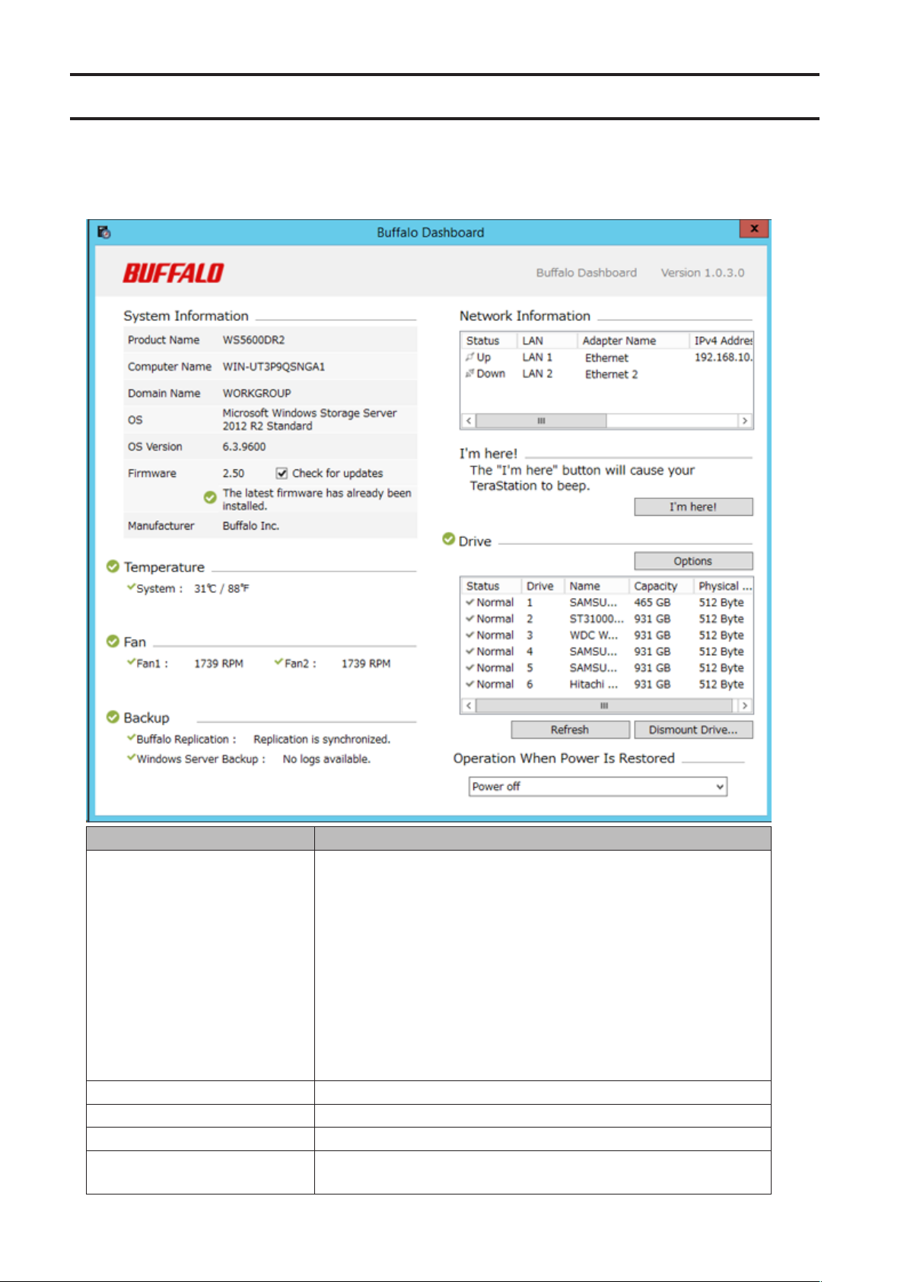
Task: Click the green firmware status check icon
Action: [210, 498]
